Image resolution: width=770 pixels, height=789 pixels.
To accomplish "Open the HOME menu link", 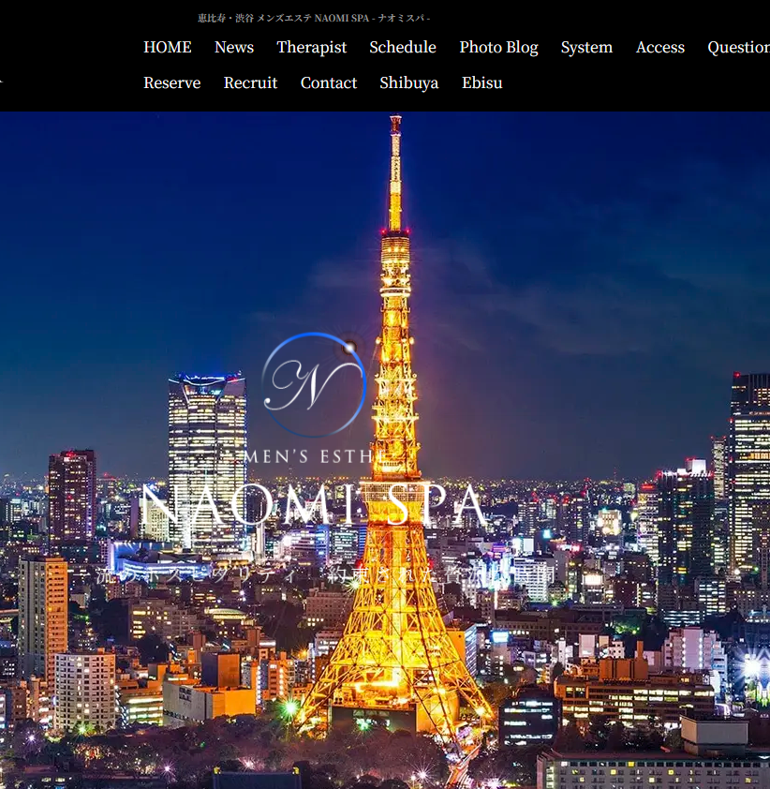I will coord(168,47).
